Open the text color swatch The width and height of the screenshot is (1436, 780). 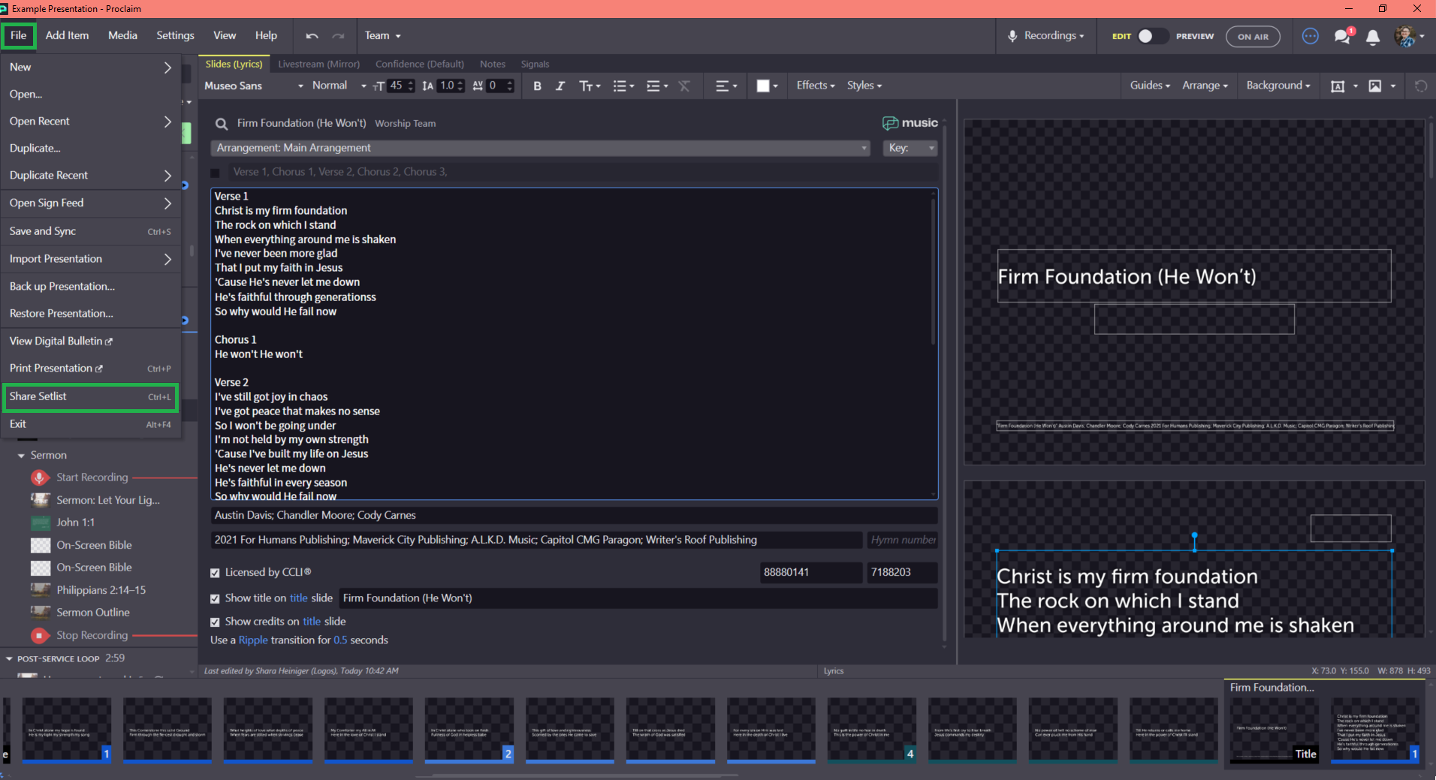pyautogui.click(x=763, y=86)
